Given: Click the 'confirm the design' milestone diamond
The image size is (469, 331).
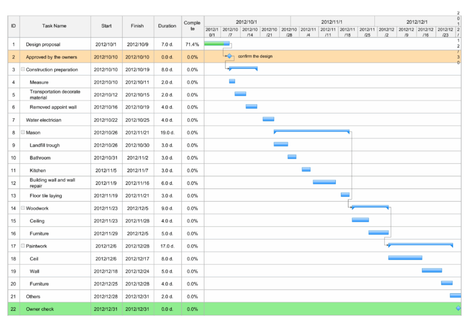Looking at the screenshot, I should coord(230,56).
